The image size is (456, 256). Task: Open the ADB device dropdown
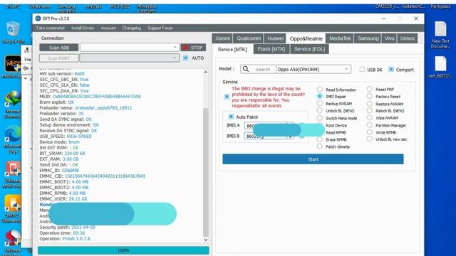(x=130, y=47)
